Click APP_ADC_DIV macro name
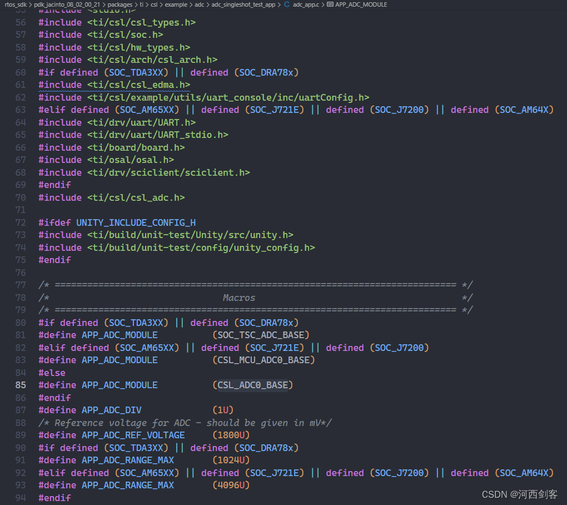The image size is (567, 505). pyautogui.click(x=111, y=410)
